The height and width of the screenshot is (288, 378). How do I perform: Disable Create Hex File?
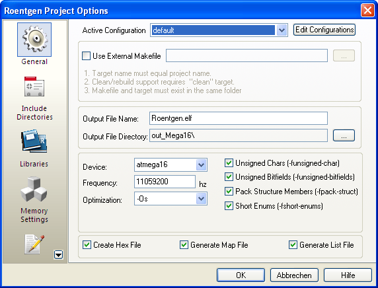tap(87, 245)
